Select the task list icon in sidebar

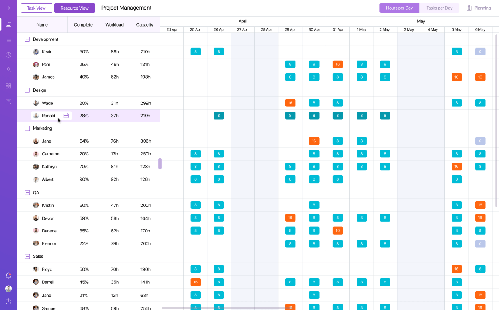coord(8,40)
